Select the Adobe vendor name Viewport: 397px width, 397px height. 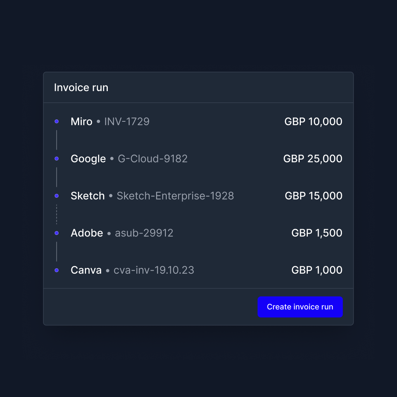(x=87, y=233)
